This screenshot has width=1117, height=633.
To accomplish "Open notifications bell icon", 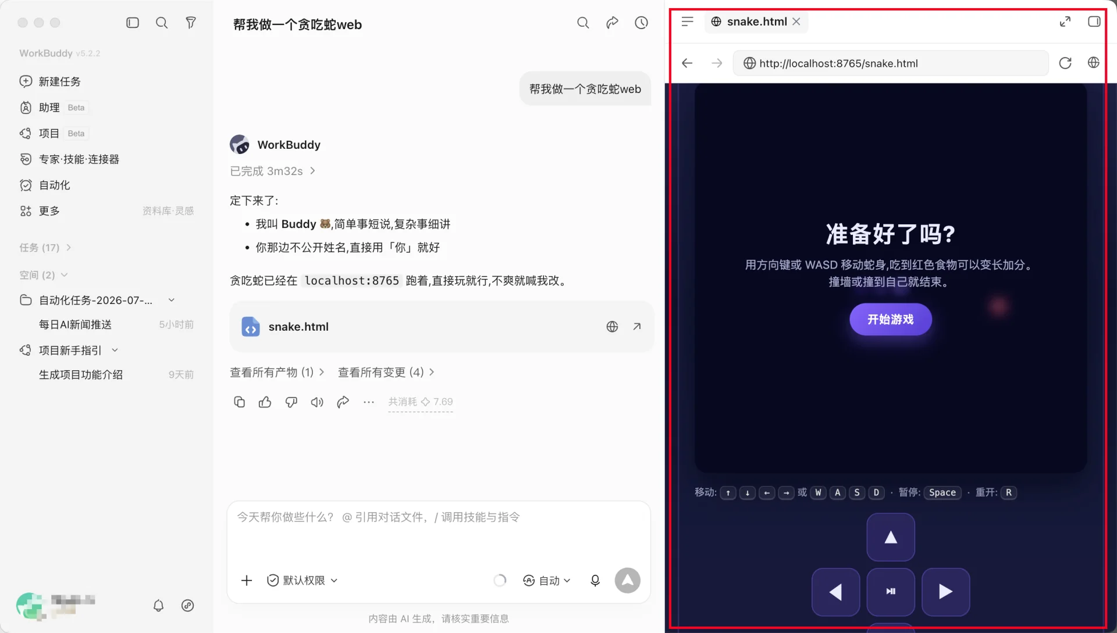I will [158, 606].
